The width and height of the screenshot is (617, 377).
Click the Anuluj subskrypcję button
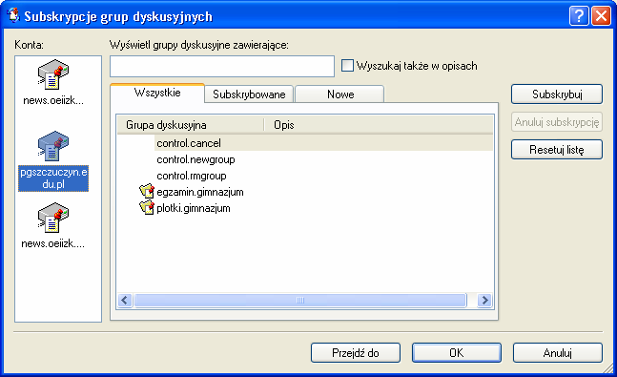pos(557,122)
